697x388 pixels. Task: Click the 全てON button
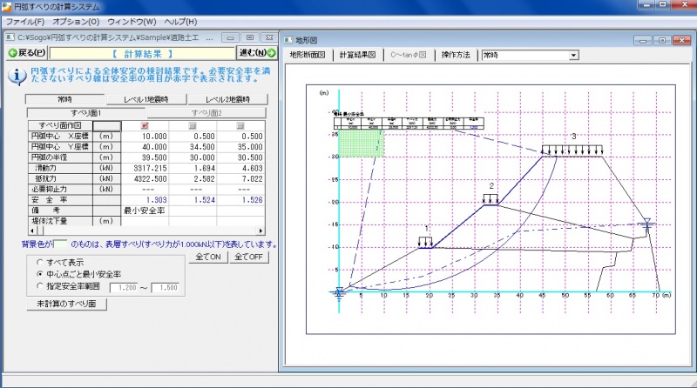point(208,257)
